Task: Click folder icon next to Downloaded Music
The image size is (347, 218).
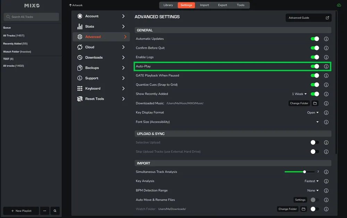Action: [315, 103]
